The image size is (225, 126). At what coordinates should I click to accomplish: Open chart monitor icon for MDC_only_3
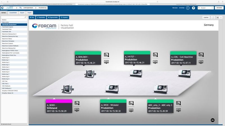click(178, 110)
